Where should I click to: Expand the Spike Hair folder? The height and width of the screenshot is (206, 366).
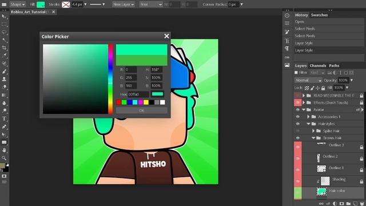click(x=313, y=131)
